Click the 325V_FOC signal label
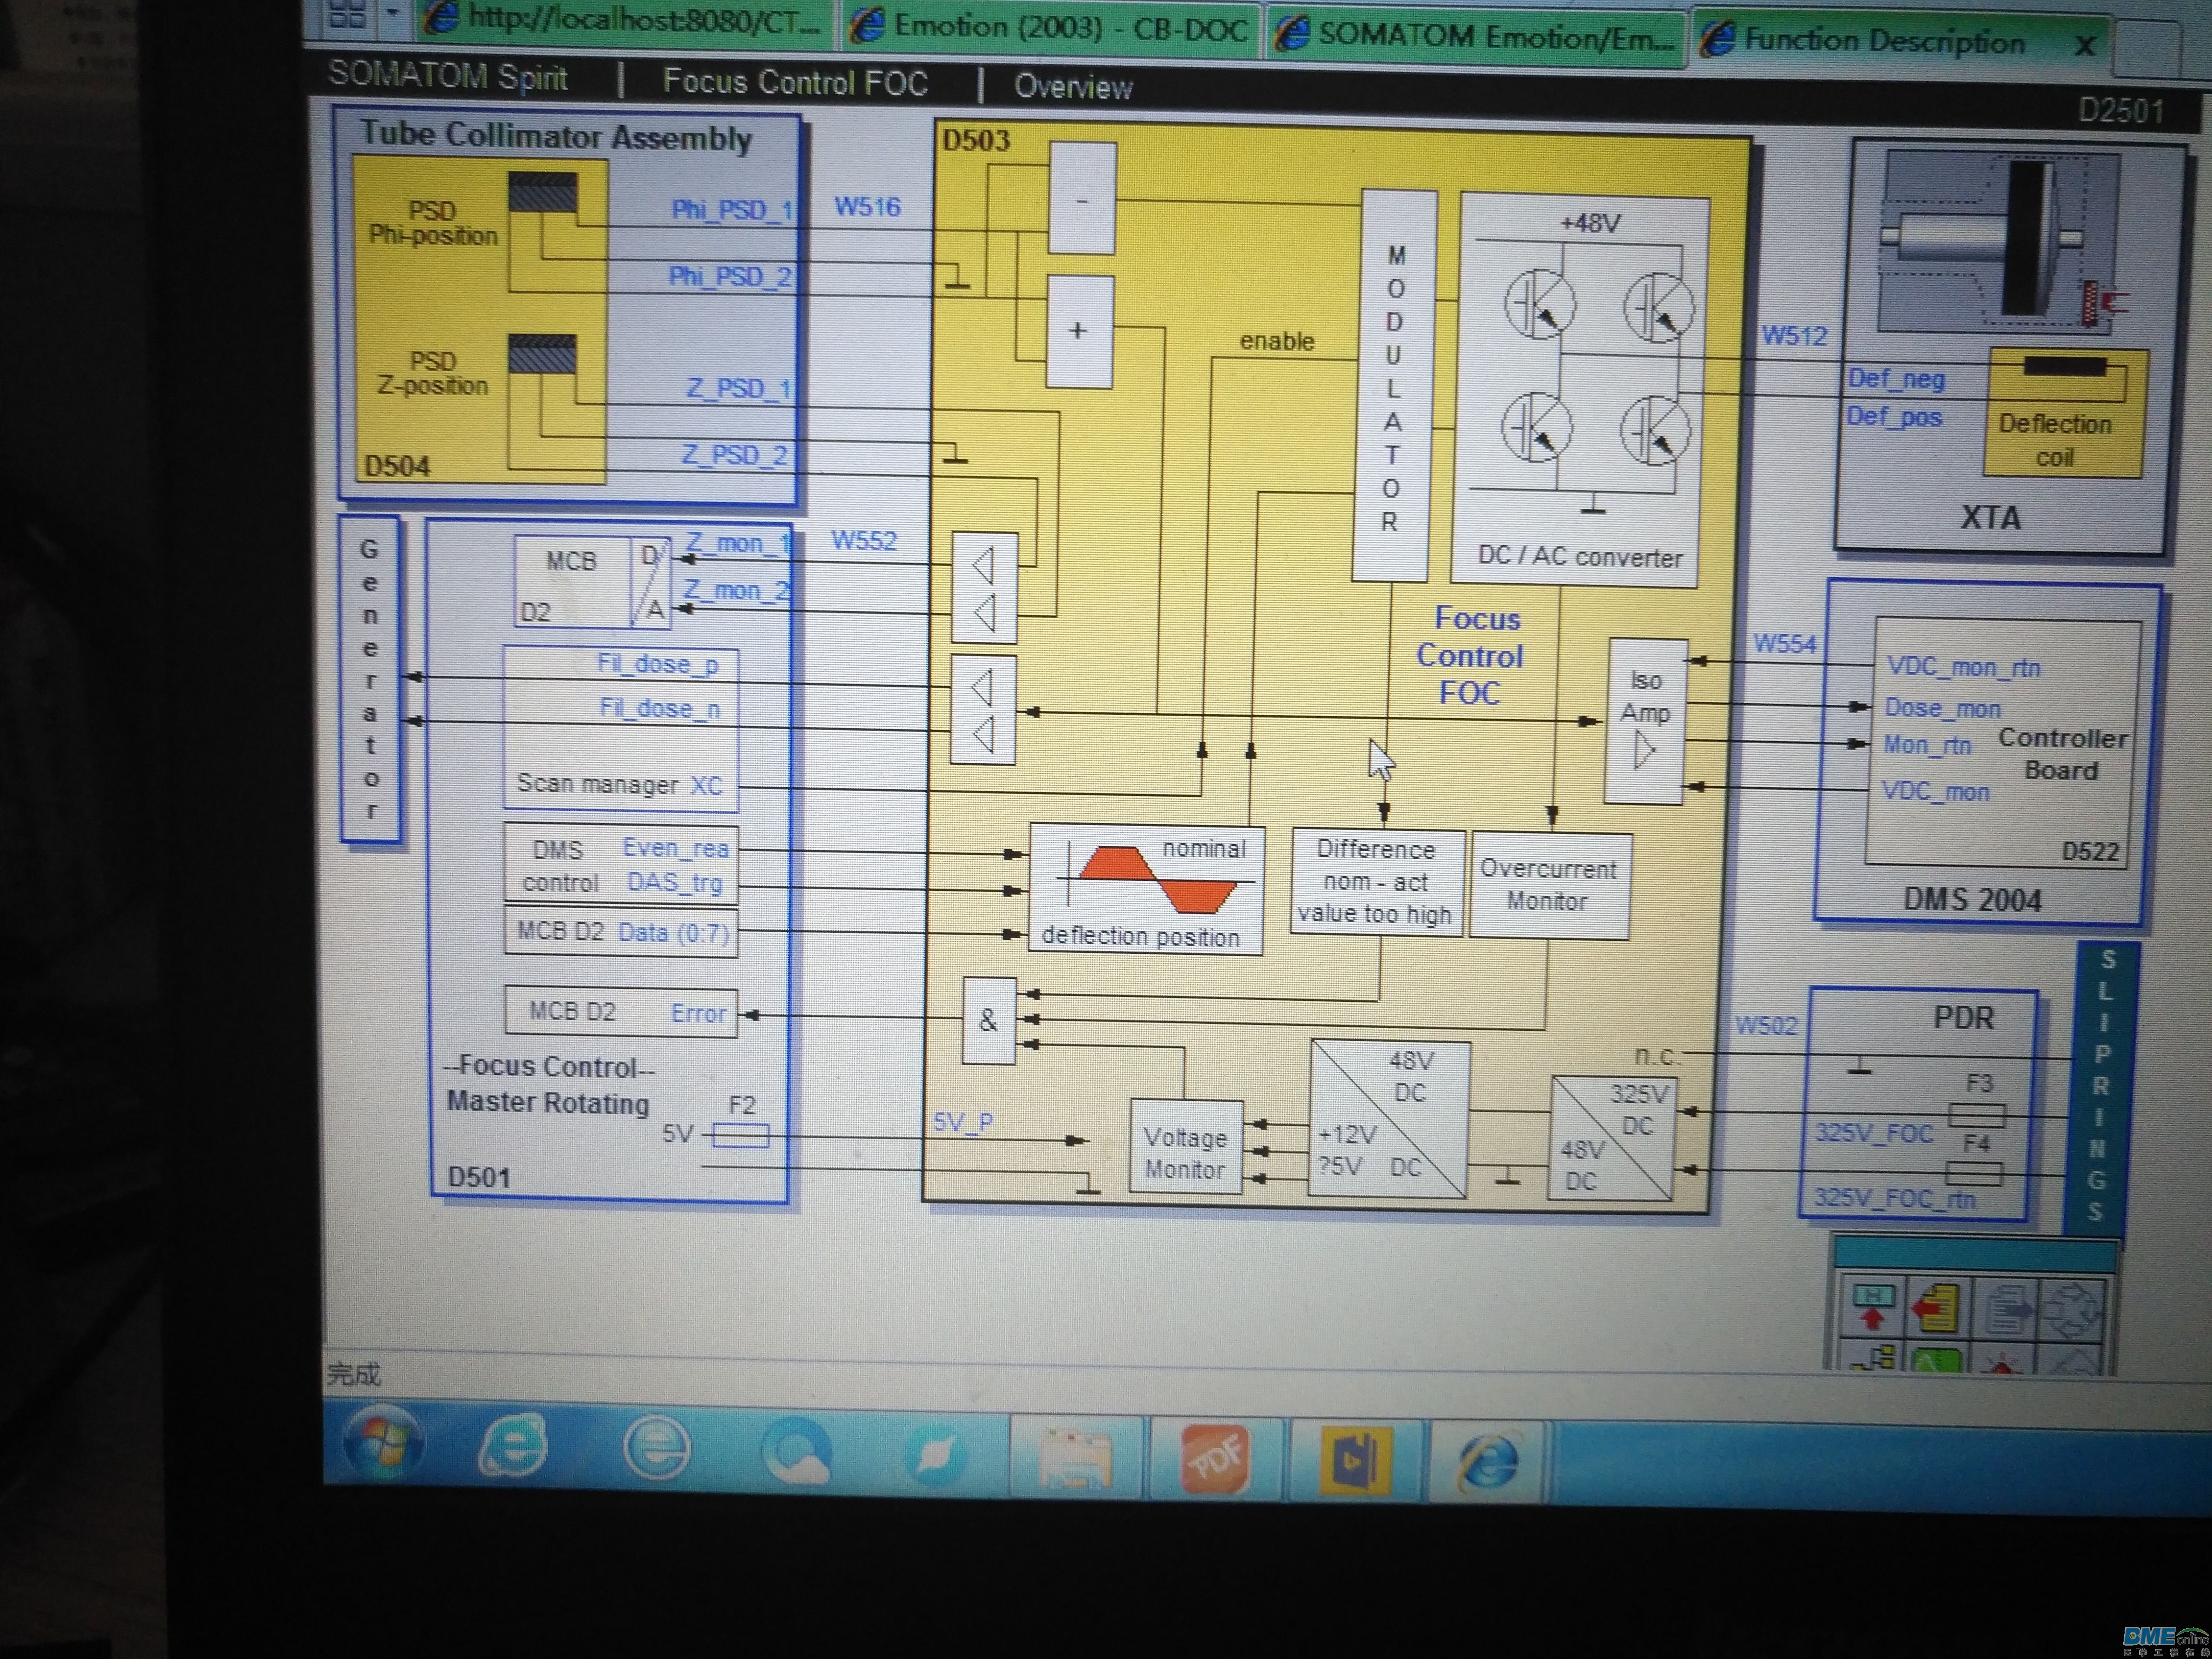The image size is (2212, 1659). point(1873,1133)
